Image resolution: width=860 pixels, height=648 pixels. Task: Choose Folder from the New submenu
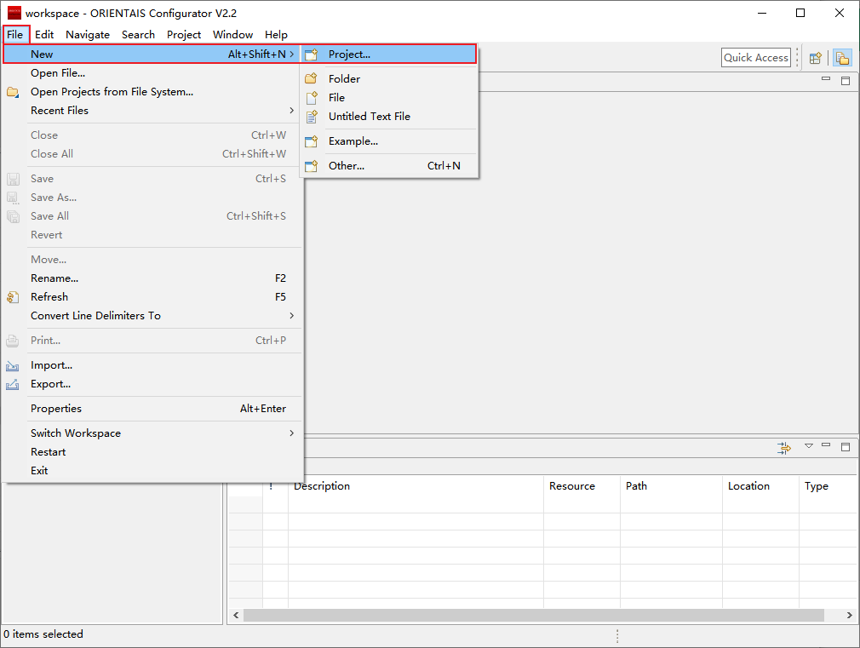(x=344, y=78)
